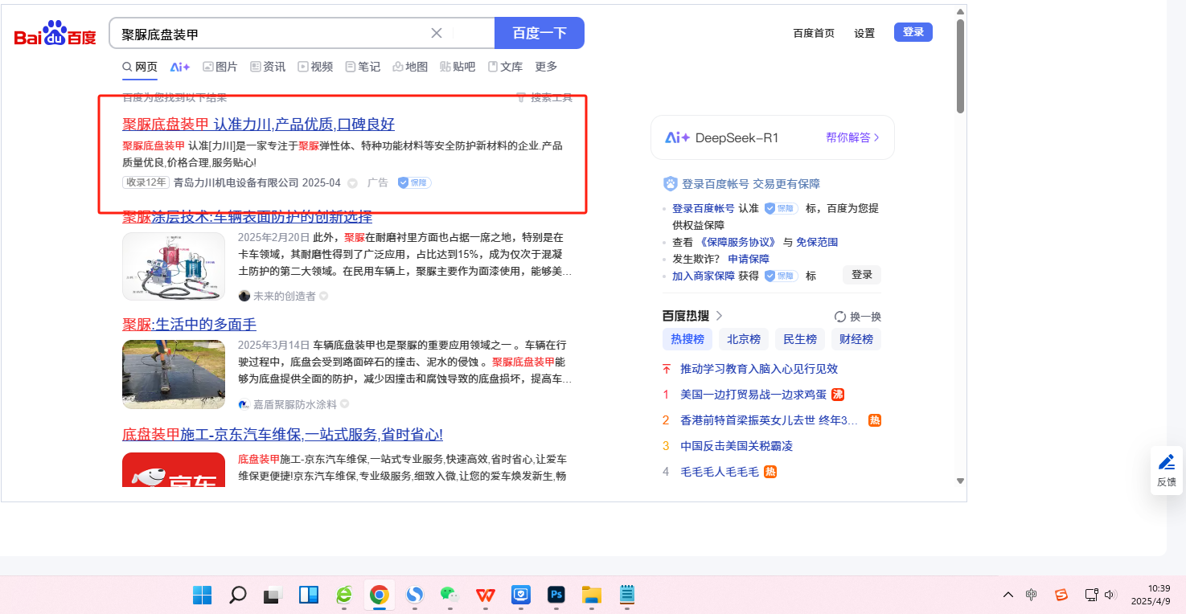The width and height of the screenshot is (1186, 614).
Task: Open the 更多 search categories menu
Action: (x=546, y=67)
